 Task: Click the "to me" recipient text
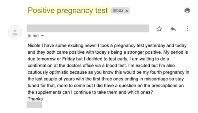click(33, 36)
